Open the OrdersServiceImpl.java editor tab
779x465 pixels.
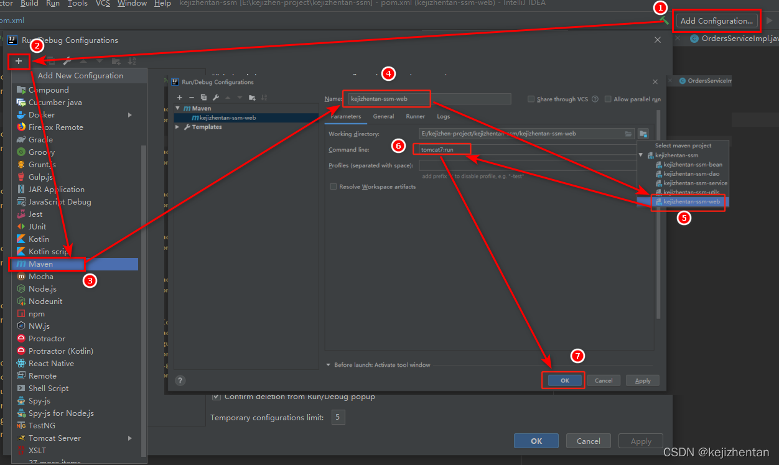click(x=734, y=38)
